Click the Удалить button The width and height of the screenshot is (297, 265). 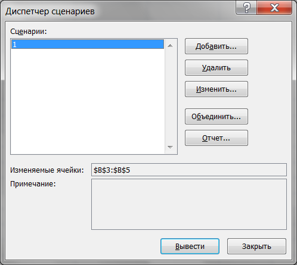[x=216, y=68]
